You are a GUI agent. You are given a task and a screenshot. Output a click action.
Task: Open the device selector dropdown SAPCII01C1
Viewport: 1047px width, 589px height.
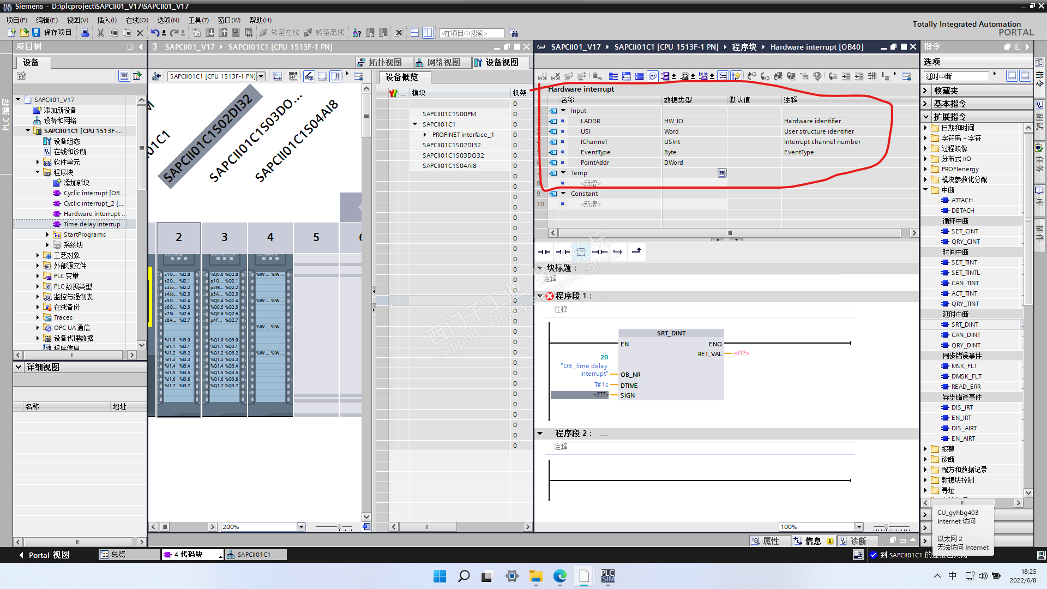click(x=261, y=76)
